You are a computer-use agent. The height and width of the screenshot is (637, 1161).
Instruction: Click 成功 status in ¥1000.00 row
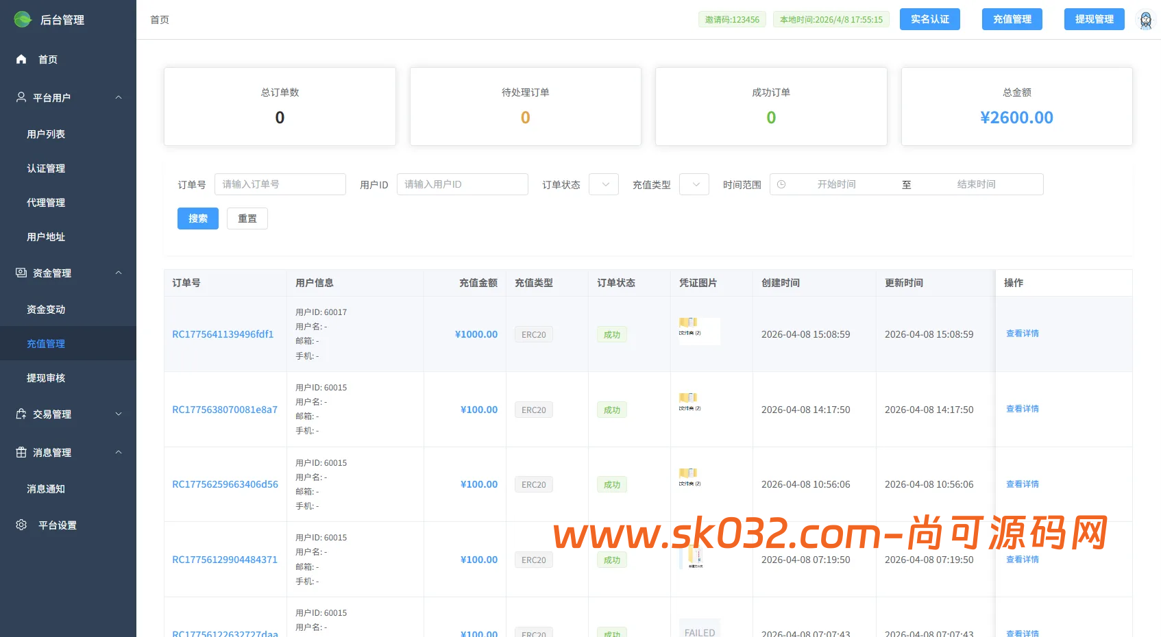[612, 334]
